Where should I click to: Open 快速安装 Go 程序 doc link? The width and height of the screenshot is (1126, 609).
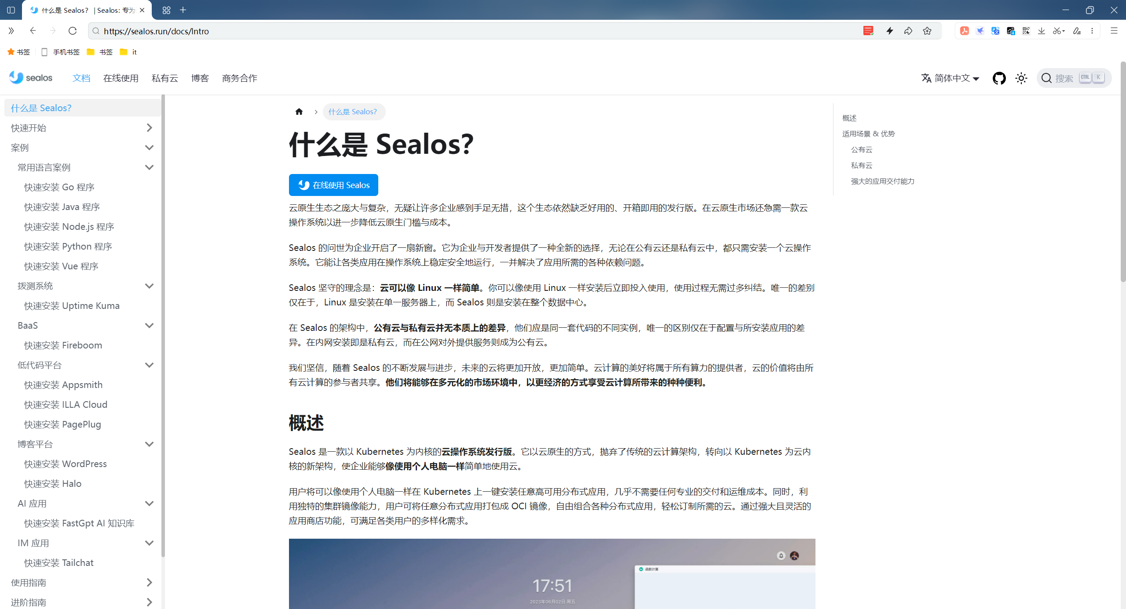(59, 187)
